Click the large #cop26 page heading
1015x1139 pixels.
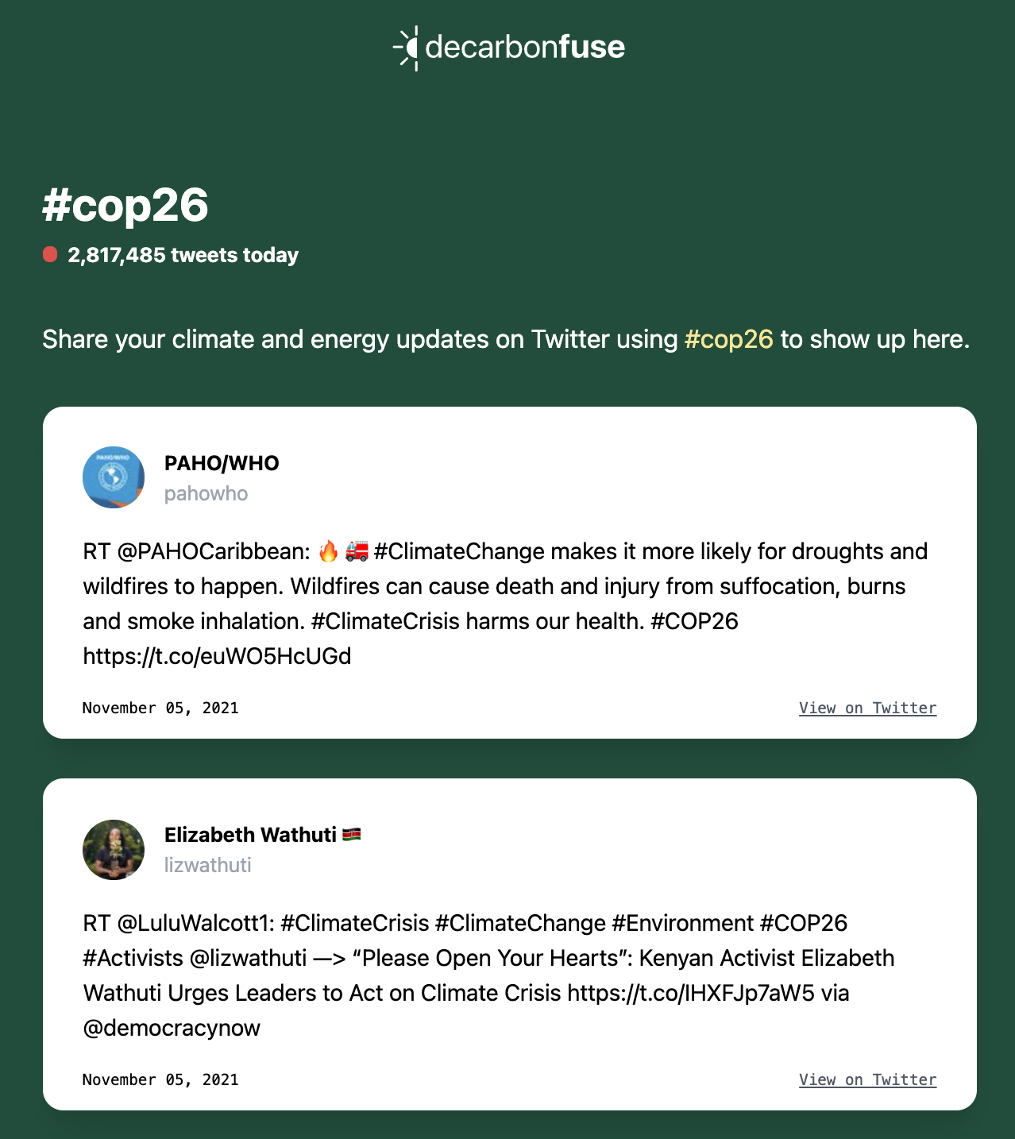tap(125, 205)
